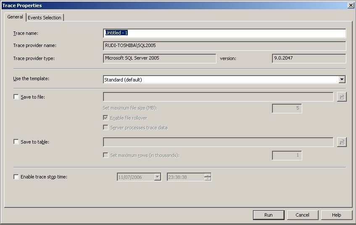Click the browse icon for Save to file

[341, 97]
